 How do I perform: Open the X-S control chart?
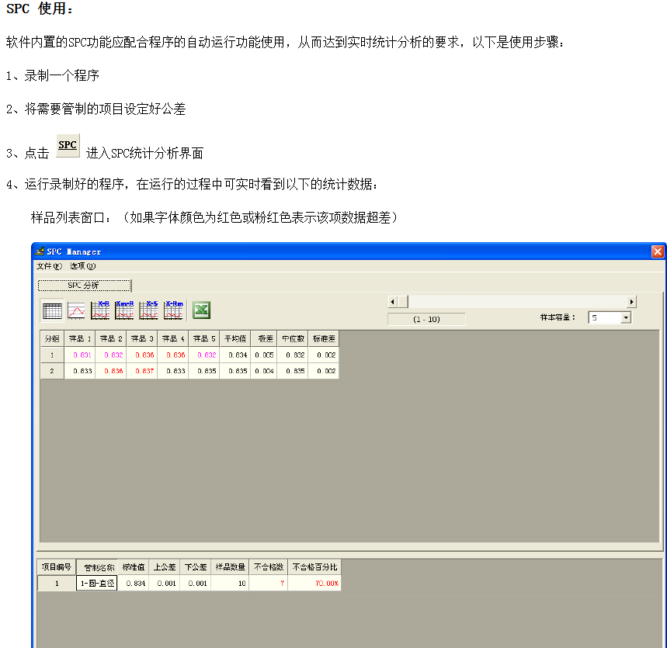click(x=148, y=310)
